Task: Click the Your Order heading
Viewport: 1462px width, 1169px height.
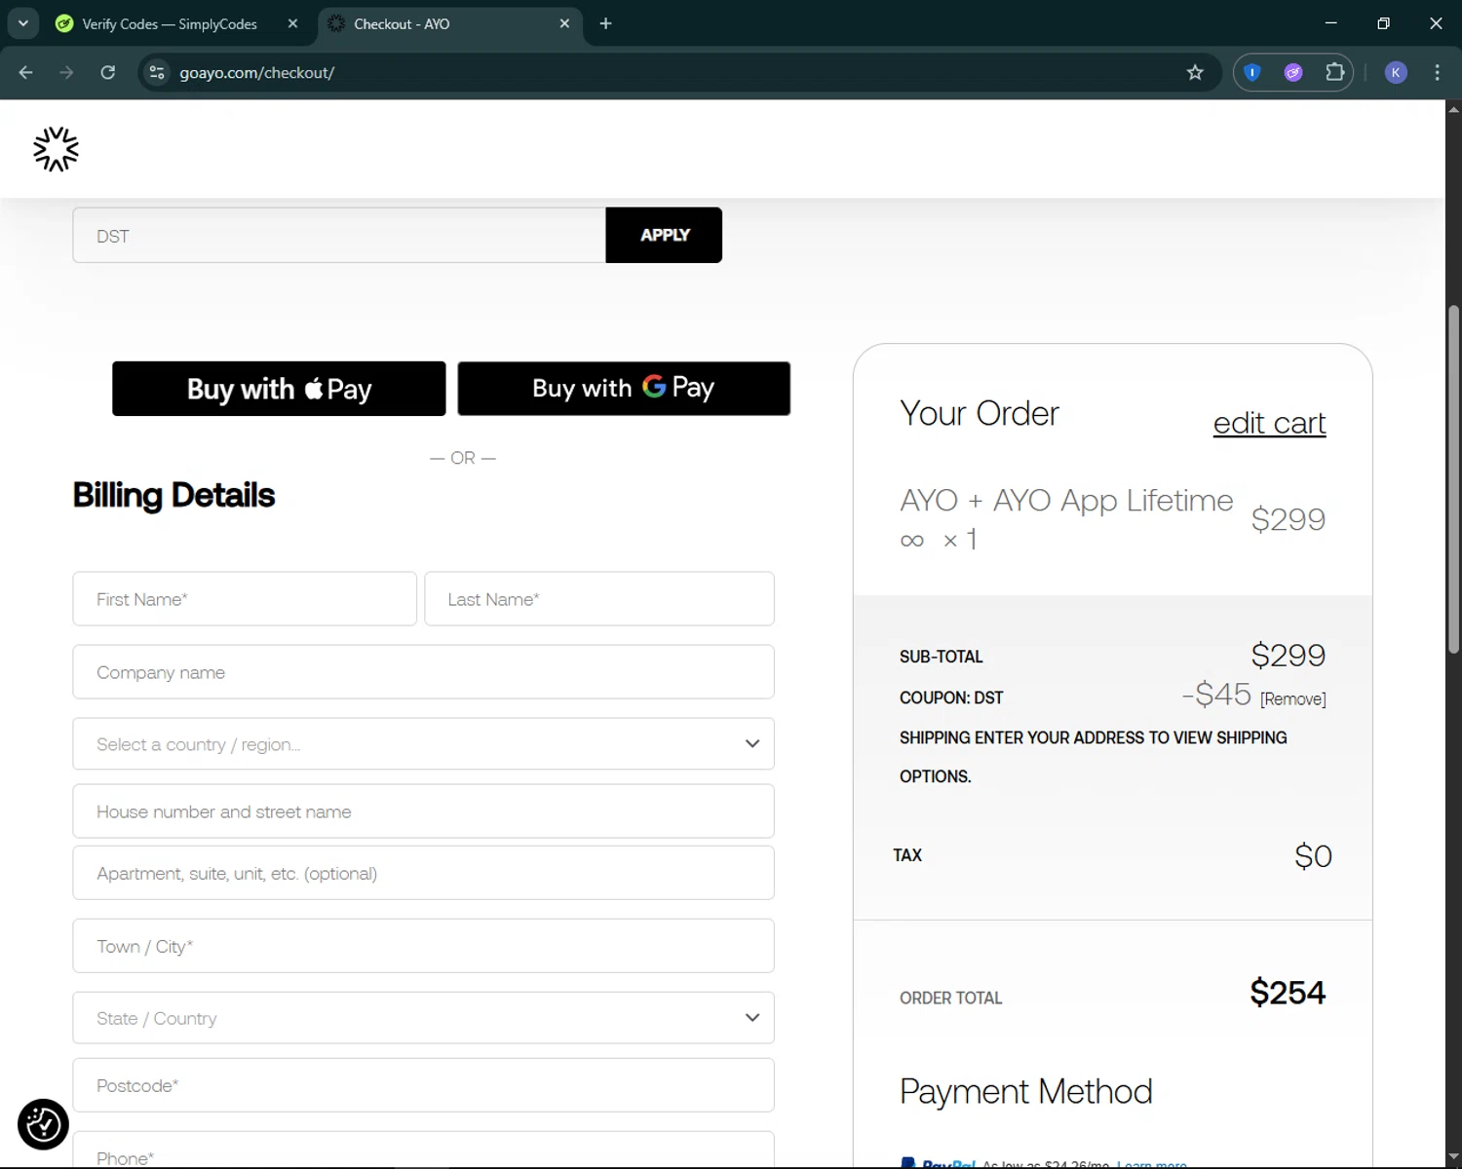Action: [x=979, y=413]
